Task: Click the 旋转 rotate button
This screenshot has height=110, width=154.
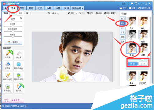Action: pyautogui.click(x=99, y=13)
